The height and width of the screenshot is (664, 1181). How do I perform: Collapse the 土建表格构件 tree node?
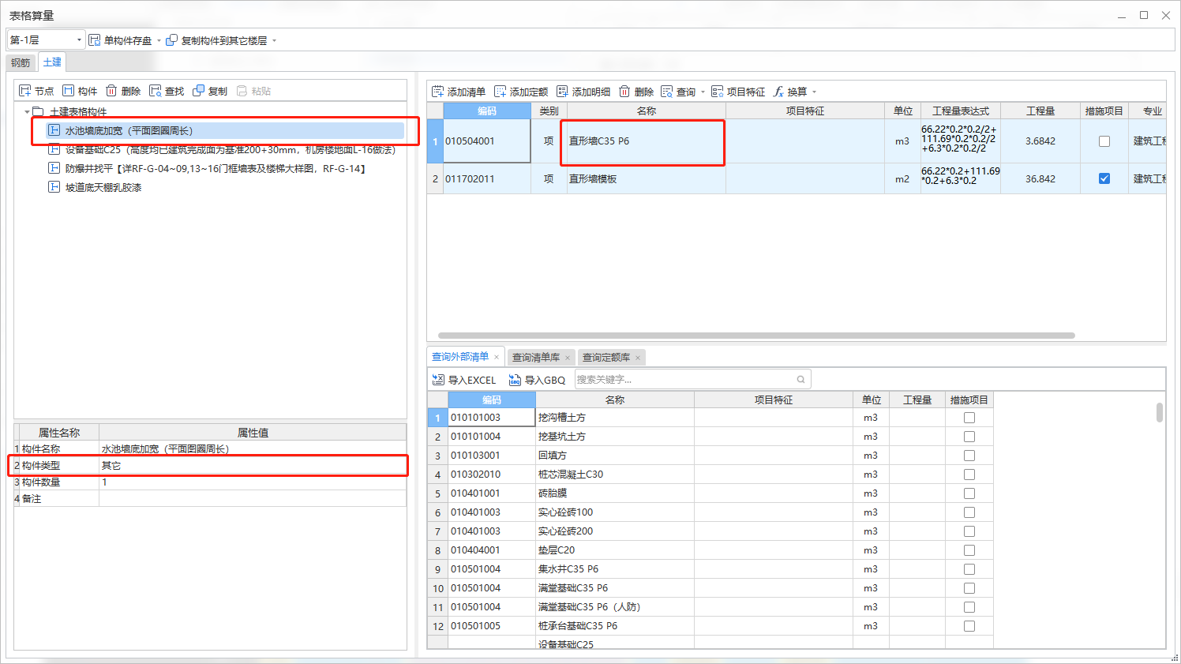pyautogui.click(x=27, y=112)
